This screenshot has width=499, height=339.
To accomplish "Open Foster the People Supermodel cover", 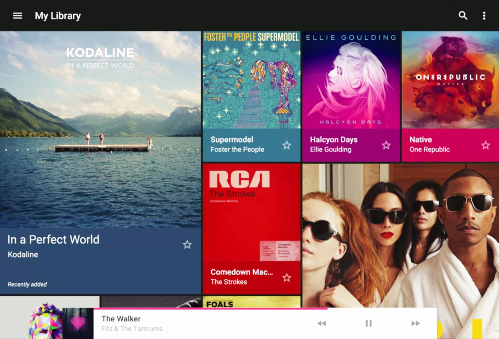I will point(252,80).
